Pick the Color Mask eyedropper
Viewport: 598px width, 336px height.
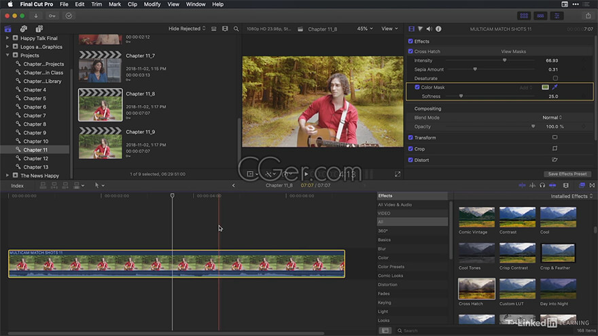click(x=555, y=88)
